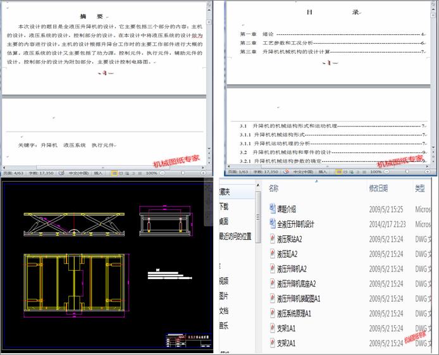Screen dimensions: 439x355
Task: Click scissor-lift side view in CAD drawing
Action: click(x=74, y=224)
